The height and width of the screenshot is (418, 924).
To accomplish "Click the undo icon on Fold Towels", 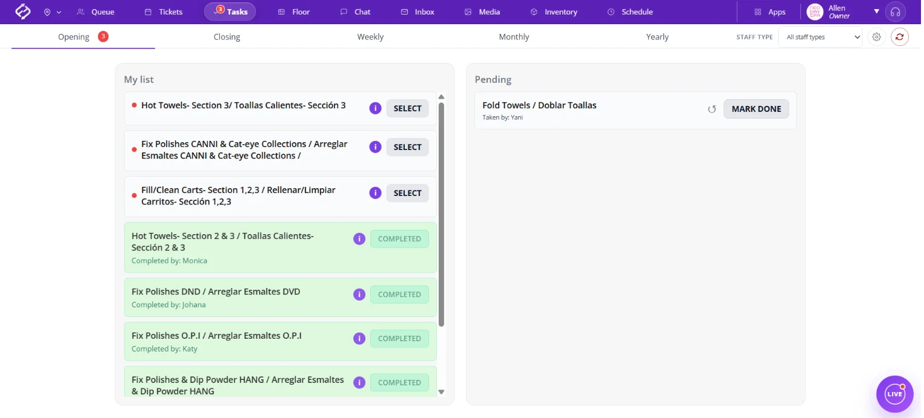I will [712, 109].
